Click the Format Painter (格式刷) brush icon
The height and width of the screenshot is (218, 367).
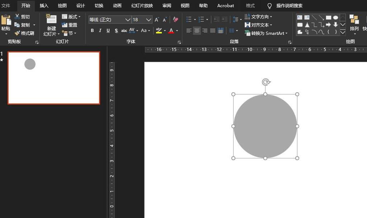tap(17, 33)
